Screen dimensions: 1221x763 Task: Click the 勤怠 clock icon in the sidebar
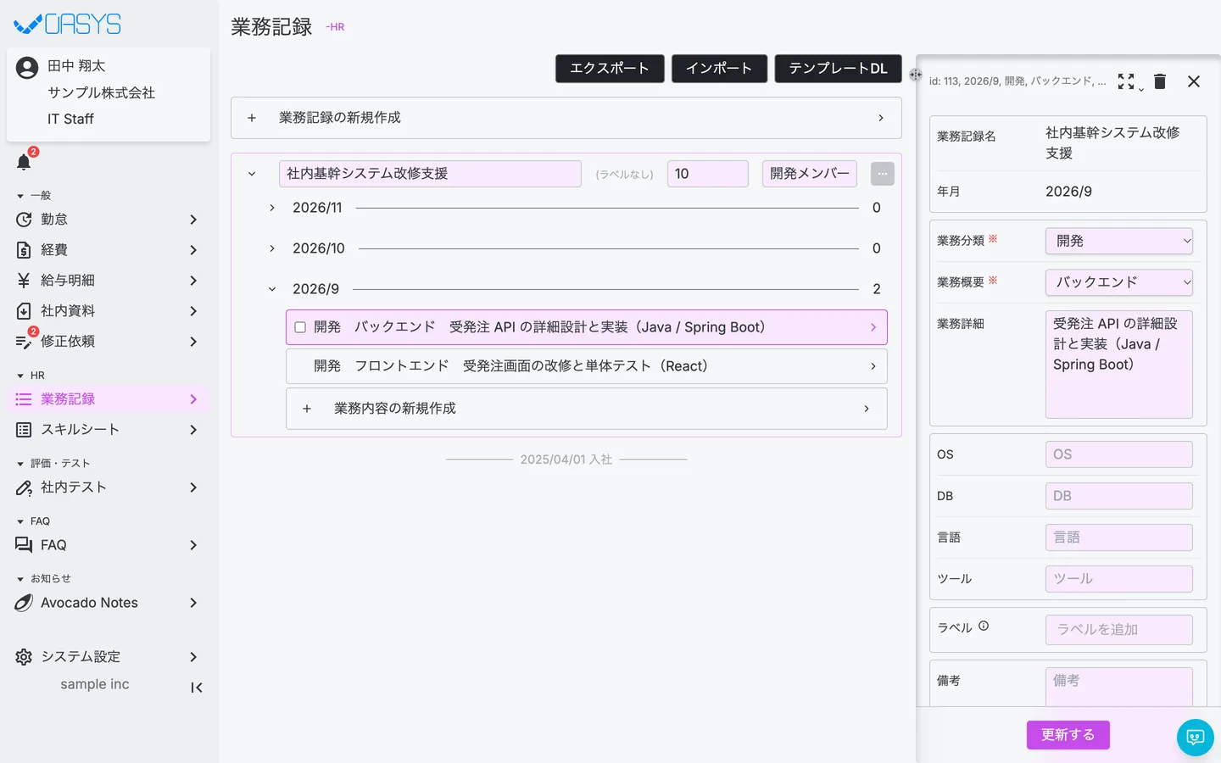click(x=24, y=220)
